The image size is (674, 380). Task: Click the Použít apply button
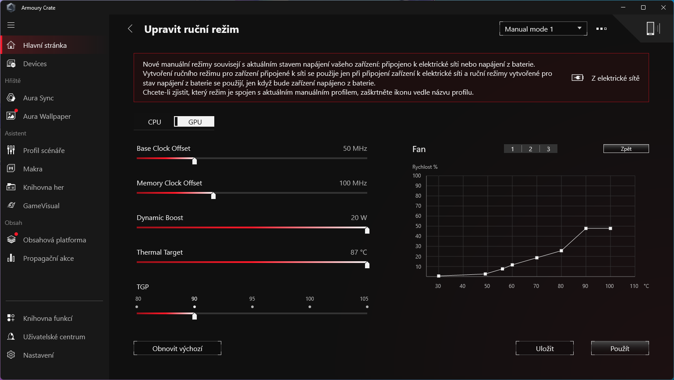coord(620,348)
